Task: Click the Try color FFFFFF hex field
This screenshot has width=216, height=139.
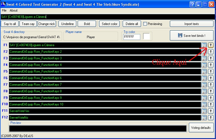Action: 132,37
